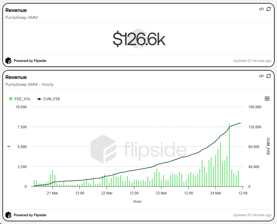
Task: Click the Hour axis label below the chart
Action: (137, 202)
